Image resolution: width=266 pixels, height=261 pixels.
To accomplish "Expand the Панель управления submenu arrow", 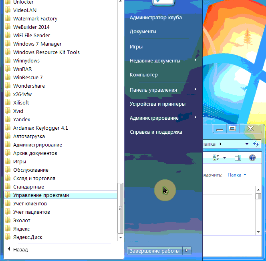I will [195, 90].
